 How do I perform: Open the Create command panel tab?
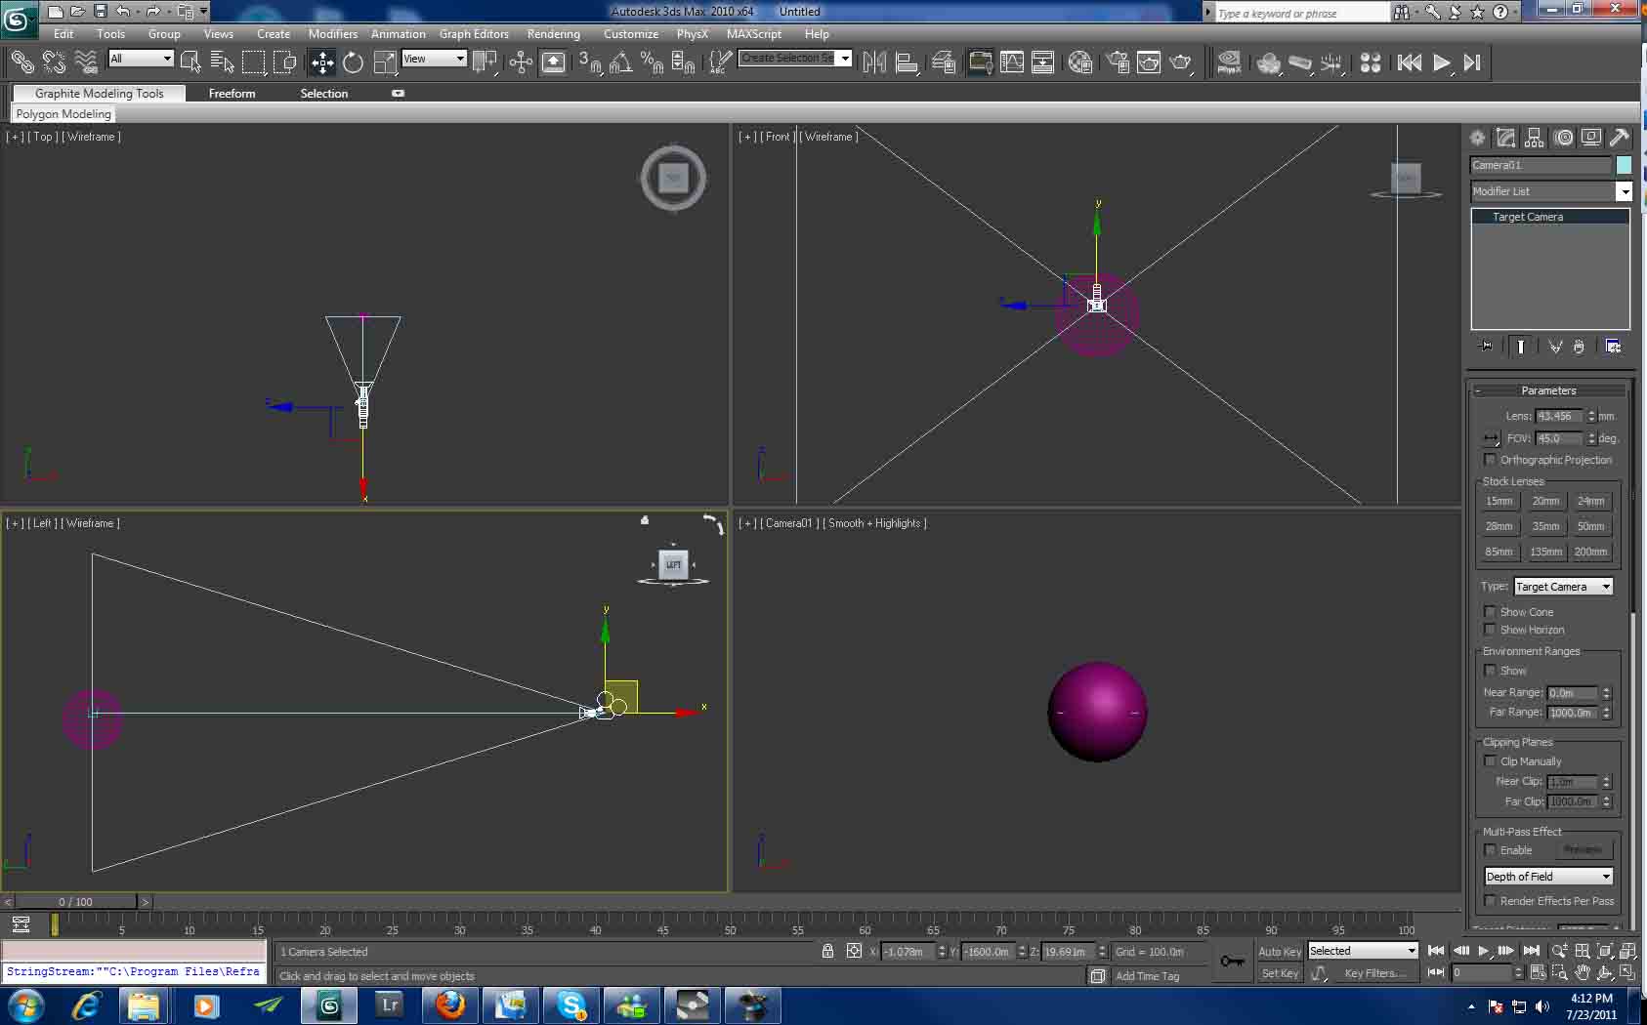(x=1478, y=138)
